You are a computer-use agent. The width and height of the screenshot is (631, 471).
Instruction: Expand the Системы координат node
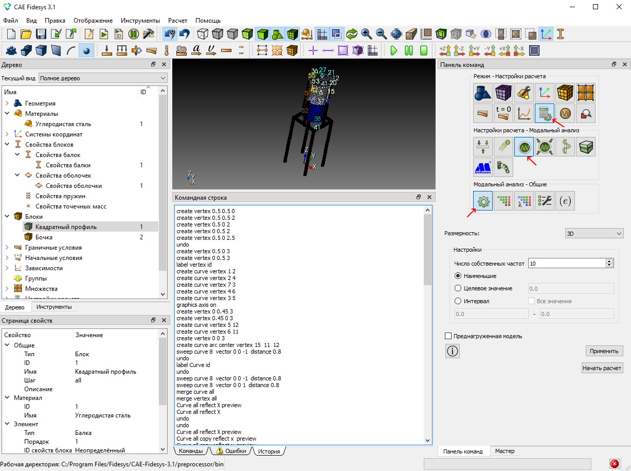point(7,134)
